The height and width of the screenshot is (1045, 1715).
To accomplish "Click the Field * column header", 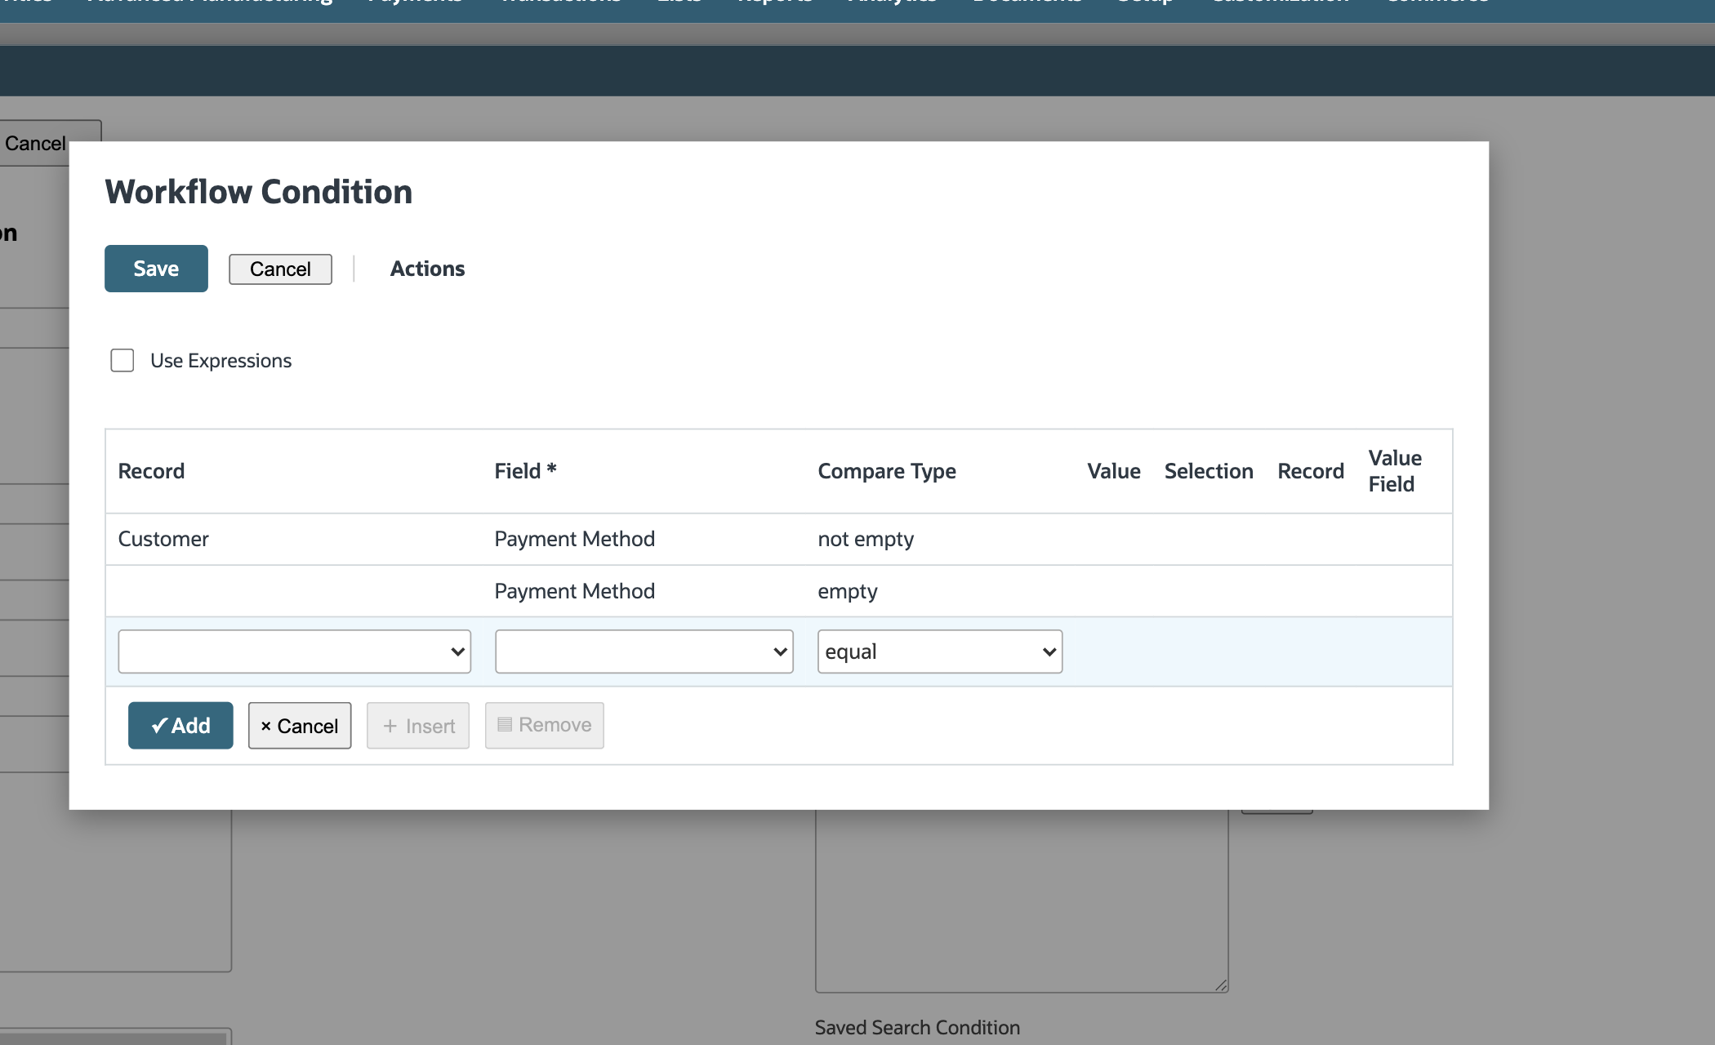I will coord(525,471).
